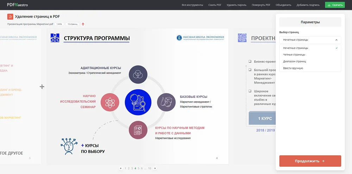Click the atom icon in red circle
Image resolution: width=352 pixels, height=174 pixels.
108,102
